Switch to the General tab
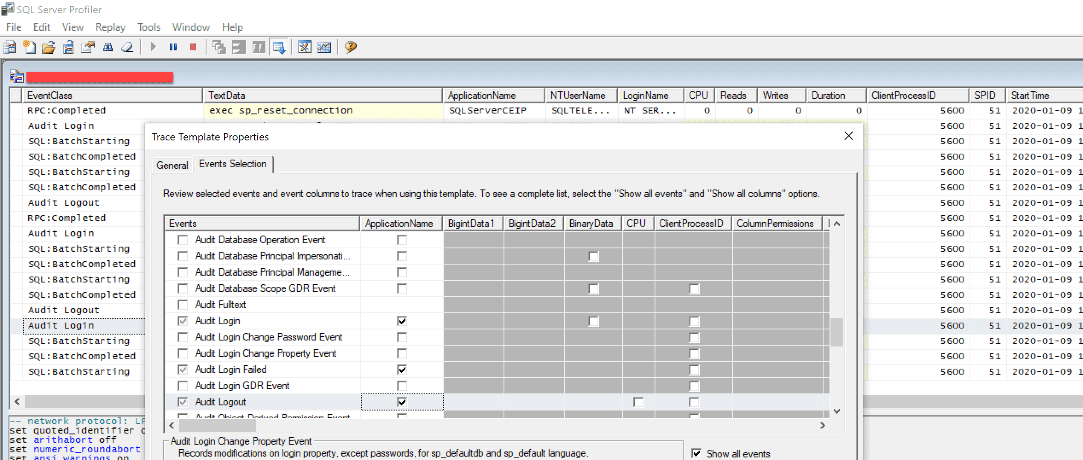The height and width of the screenshot is (460, 1083). tap(172, 165)
